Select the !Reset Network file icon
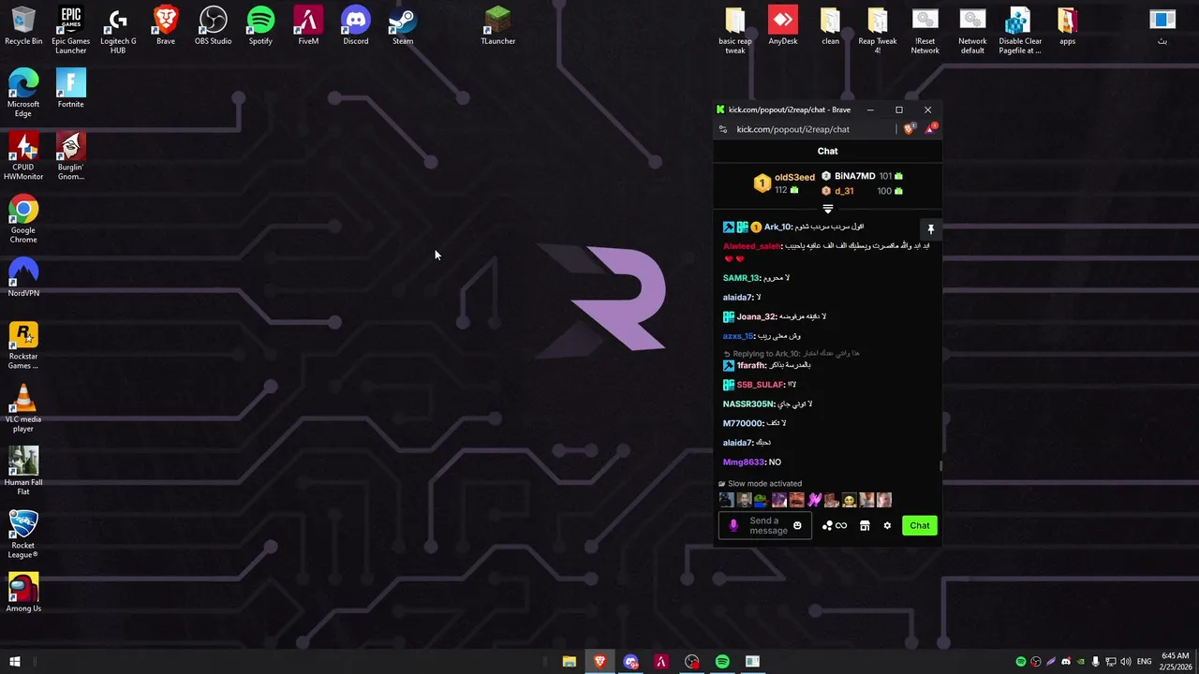The width and height of the screenshot is (1199, 674). [925, 30]
